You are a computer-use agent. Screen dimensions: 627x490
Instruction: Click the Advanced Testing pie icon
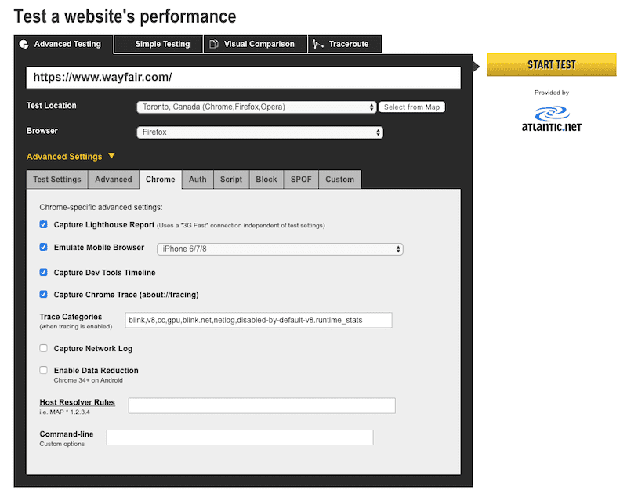24,45
